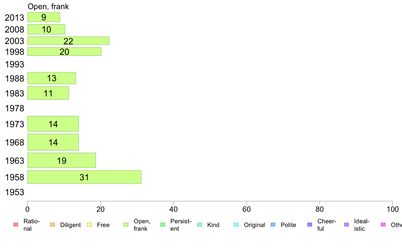Select the 1993 year axis label
402x249 pixels.
coord(15,64)
